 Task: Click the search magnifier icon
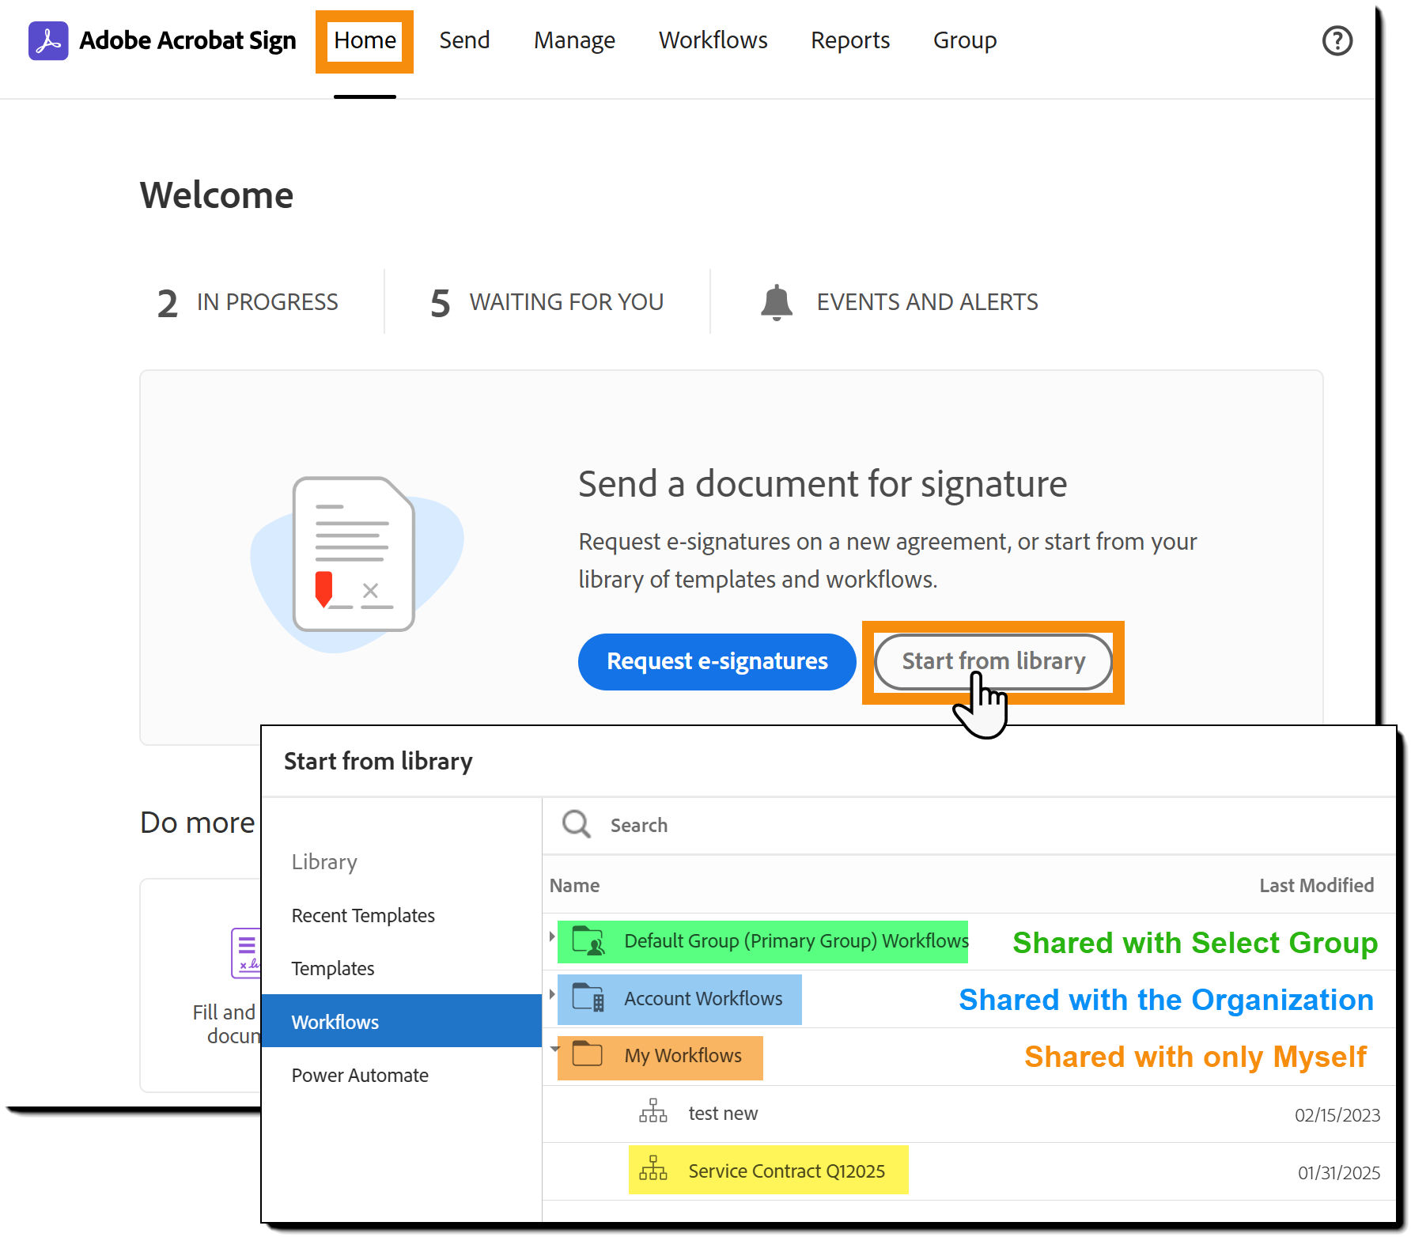click(575, 824)
